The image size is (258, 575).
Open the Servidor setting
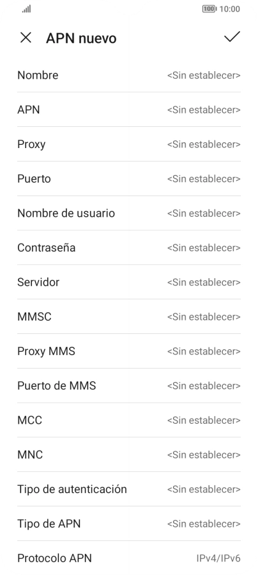tap(129, 282)
